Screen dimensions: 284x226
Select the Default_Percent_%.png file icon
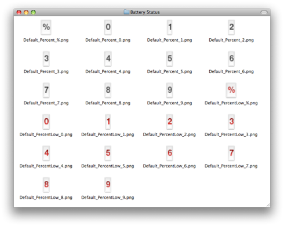[x=46, y=27]
